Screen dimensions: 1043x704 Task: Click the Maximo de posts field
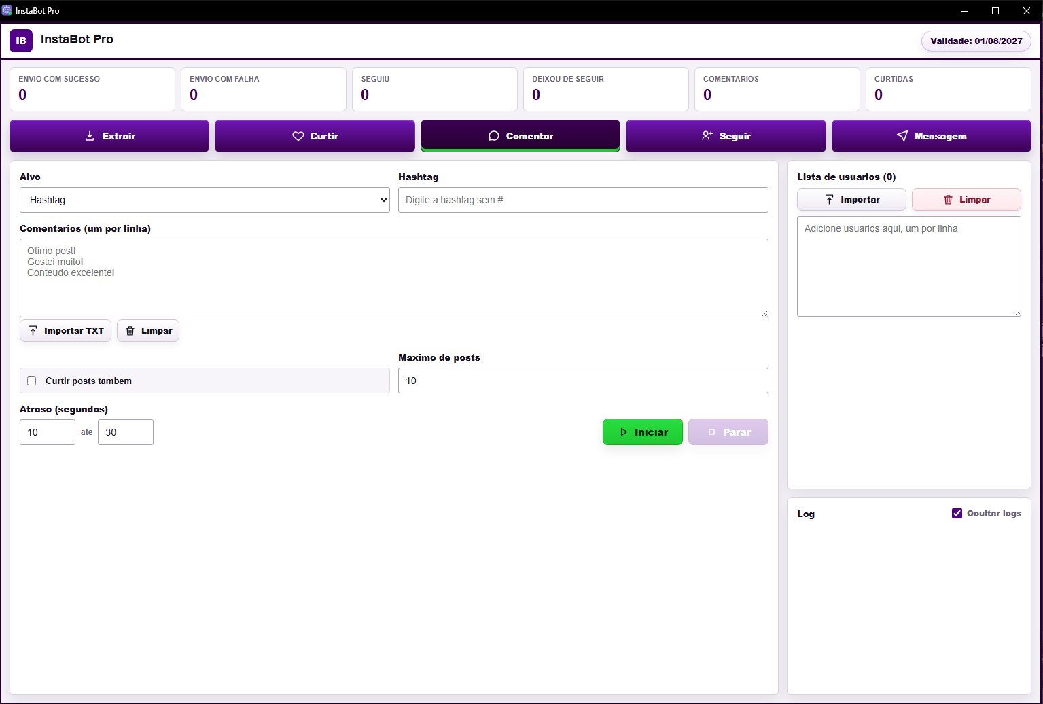[583, 381]
